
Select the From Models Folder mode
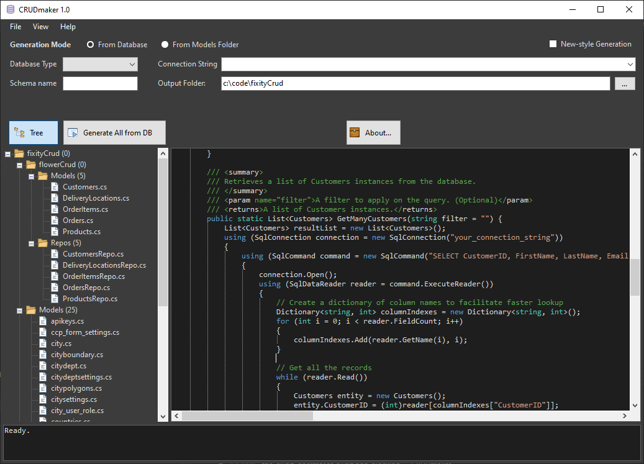pyautogui.click(x=165, y=44)
